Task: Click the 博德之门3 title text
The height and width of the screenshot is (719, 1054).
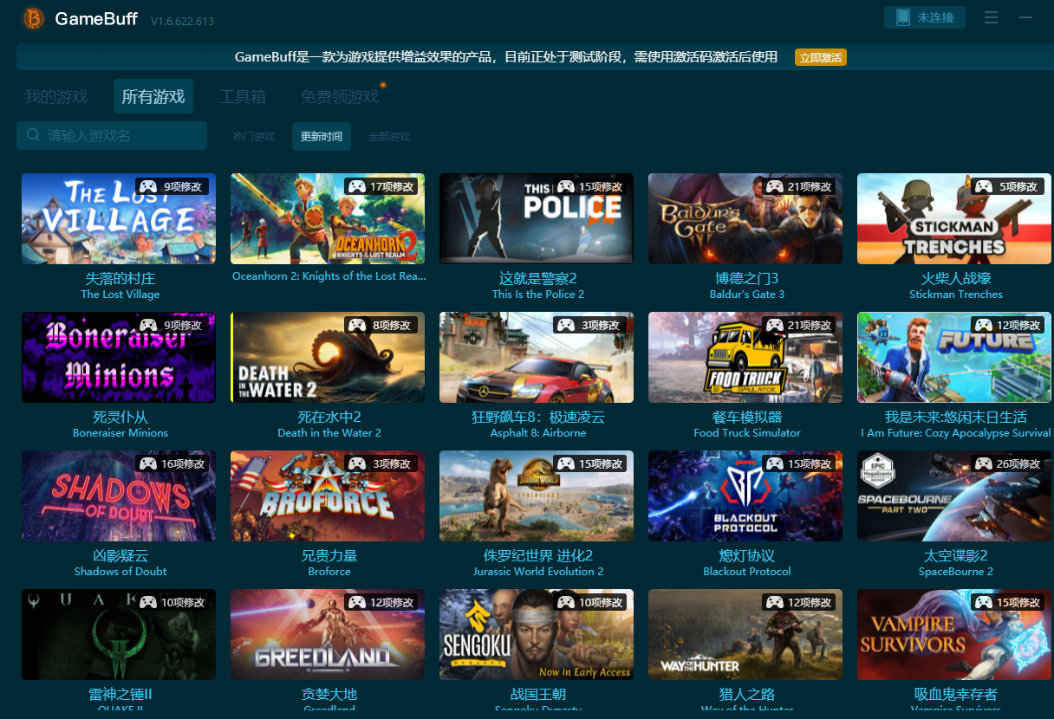Action: point(746,279)
